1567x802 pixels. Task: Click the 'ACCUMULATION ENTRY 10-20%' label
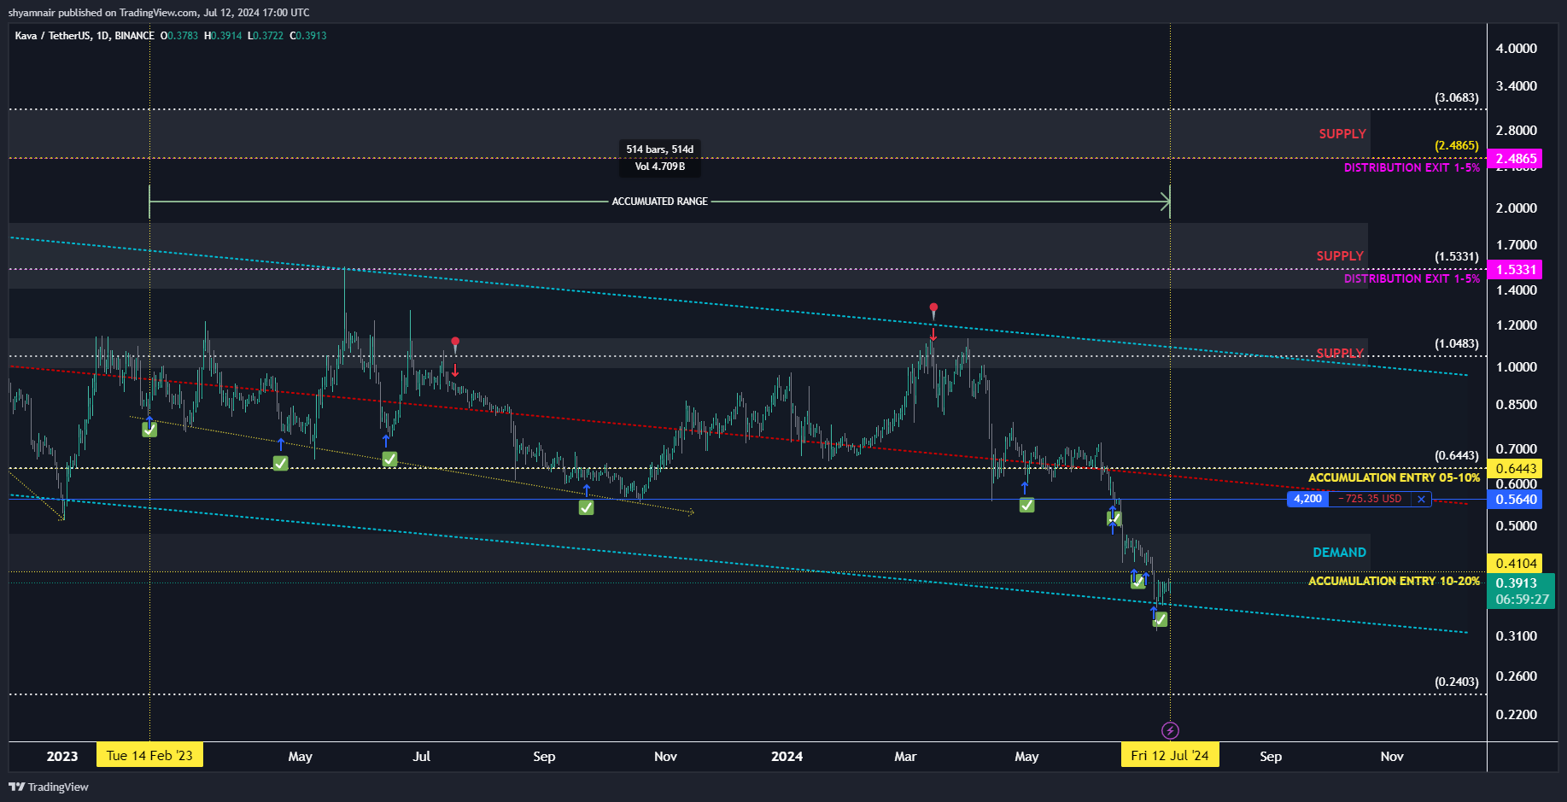pos(1395,581)
